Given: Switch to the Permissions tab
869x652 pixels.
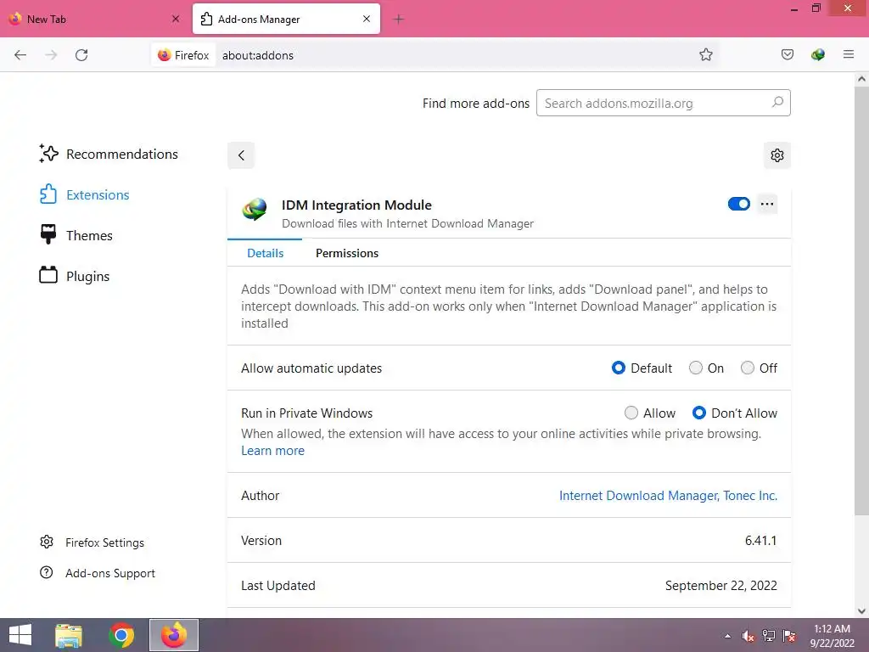Looking at the screenshot, I should [347, 253].
